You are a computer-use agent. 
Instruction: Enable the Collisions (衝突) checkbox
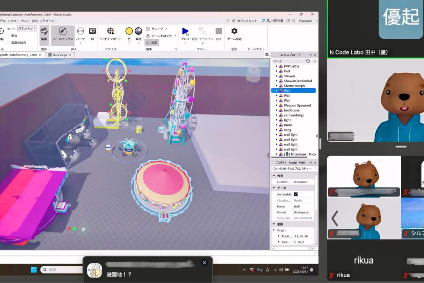[x=9, y=36]
